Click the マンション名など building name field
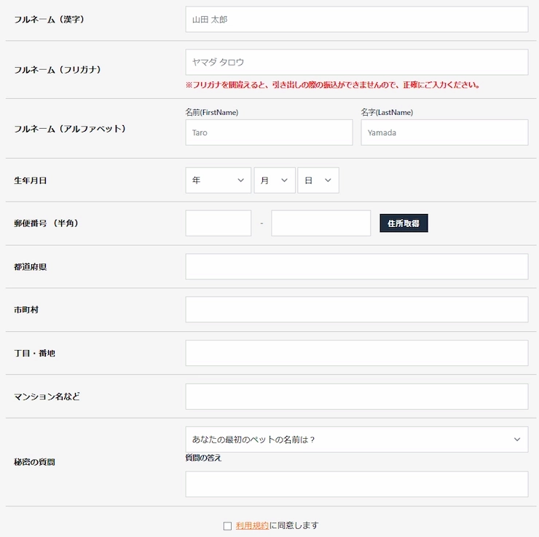 (357, 397)
